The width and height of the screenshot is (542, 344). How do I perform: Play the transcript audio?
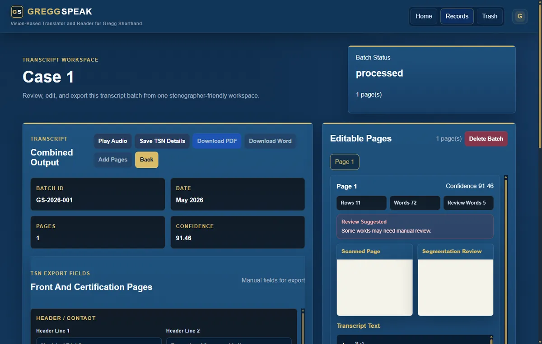pos(113,141)
